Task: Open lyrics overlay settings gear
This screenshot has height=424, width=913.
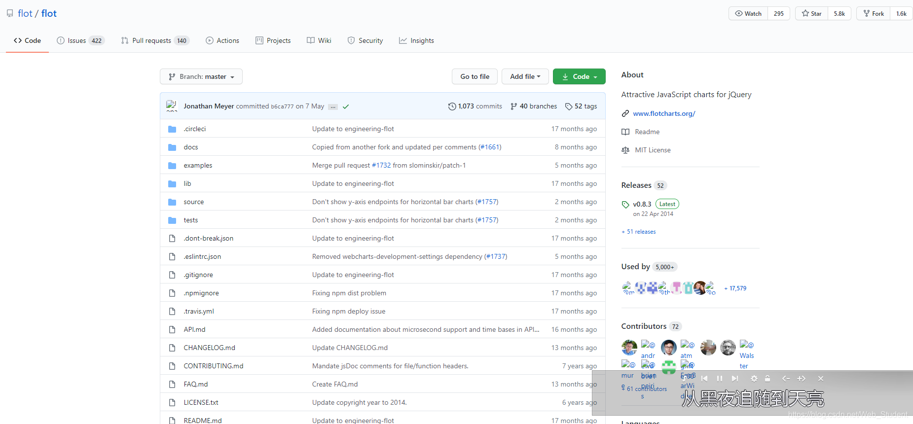Action: (x=754, y=379)
